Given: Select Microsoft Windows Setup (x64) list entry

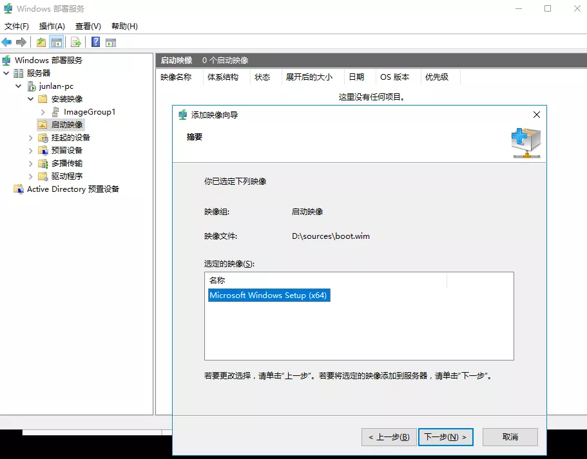Looking at the screenshot, I should click(269, 295).
